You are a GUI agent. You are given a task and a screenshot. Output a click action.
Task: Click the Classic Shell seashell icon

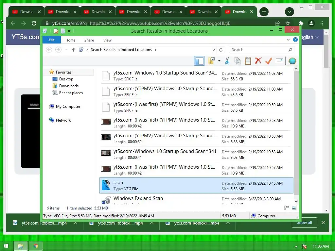tap(292, 61)
